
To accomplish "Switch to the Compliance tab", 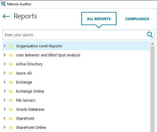I will tap(137, 19).
